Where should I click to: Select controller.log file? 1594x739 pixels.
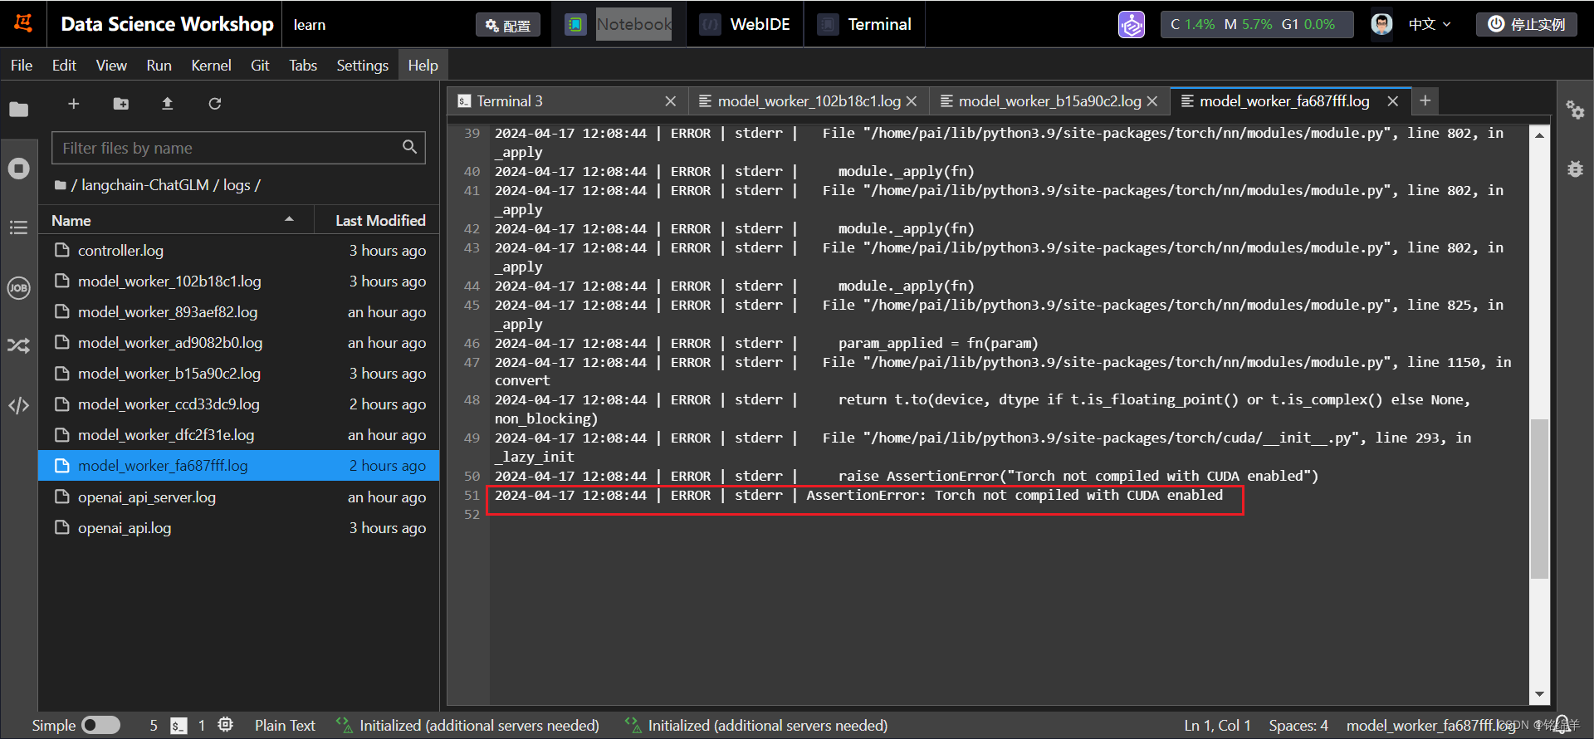pos(239,251)
